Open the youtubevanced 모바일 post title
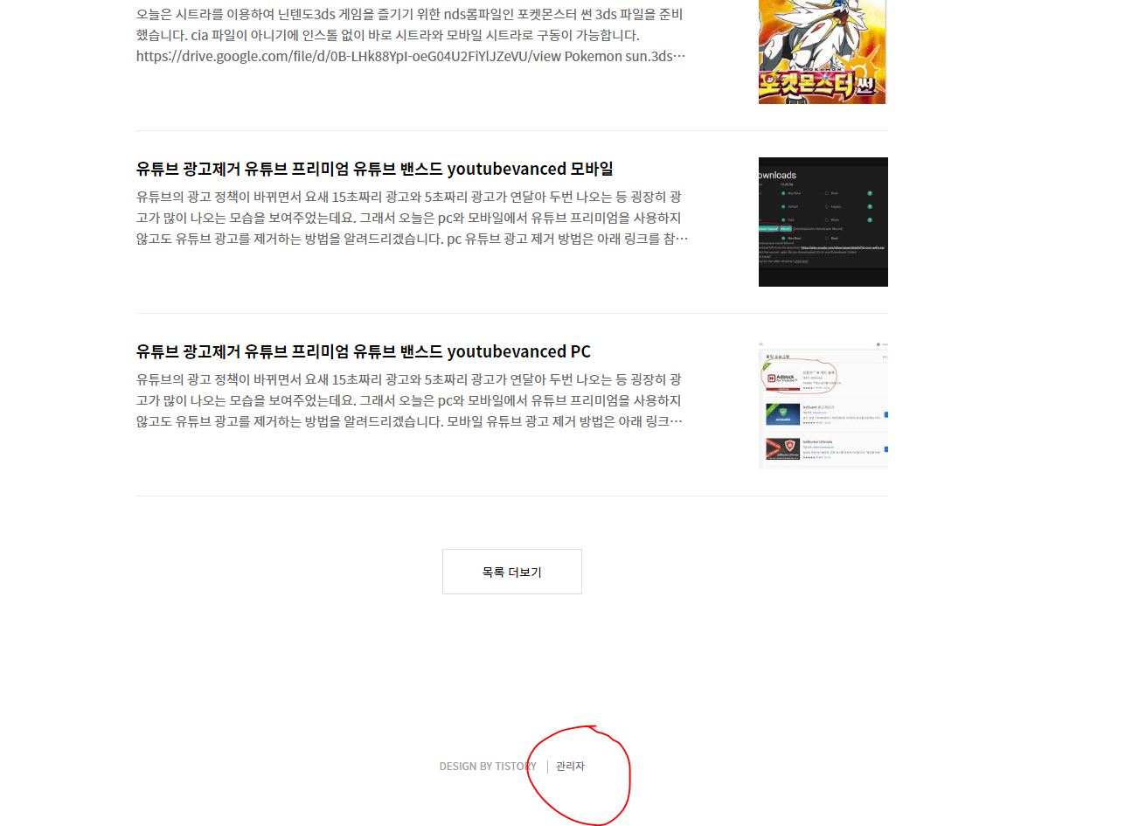1132x826 pixels. pos(375,169)
